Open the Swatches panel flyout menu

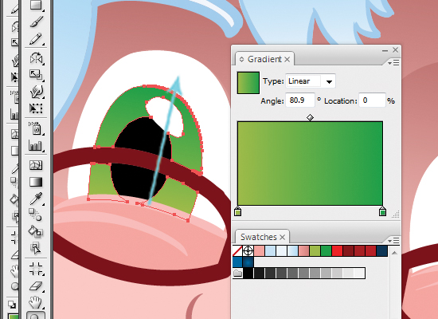[394, 240]
